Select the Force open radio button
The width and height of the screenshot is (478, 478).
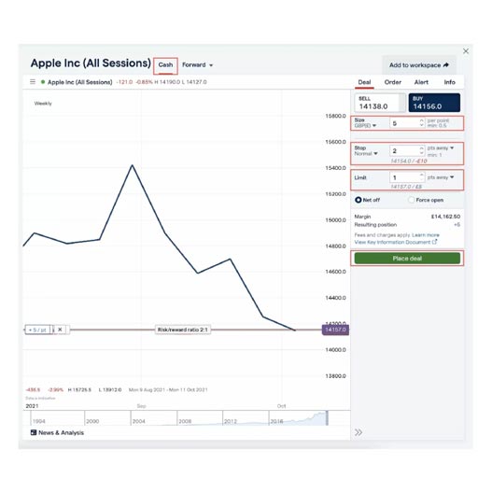point(412,200)
